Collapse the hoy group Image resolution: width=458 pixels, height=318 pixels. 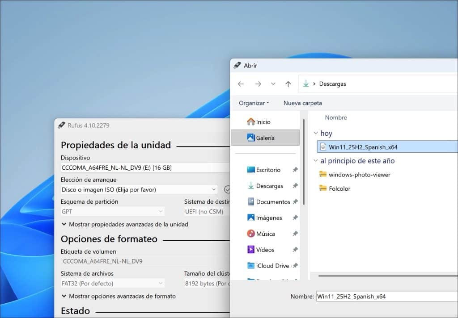(316, 134)
